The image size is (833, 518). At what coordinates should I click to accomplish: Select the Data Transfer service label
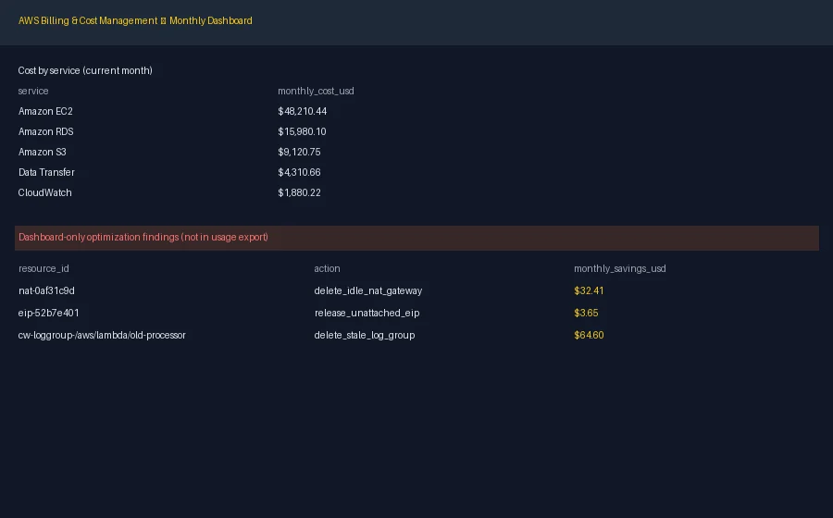[46, 172]
